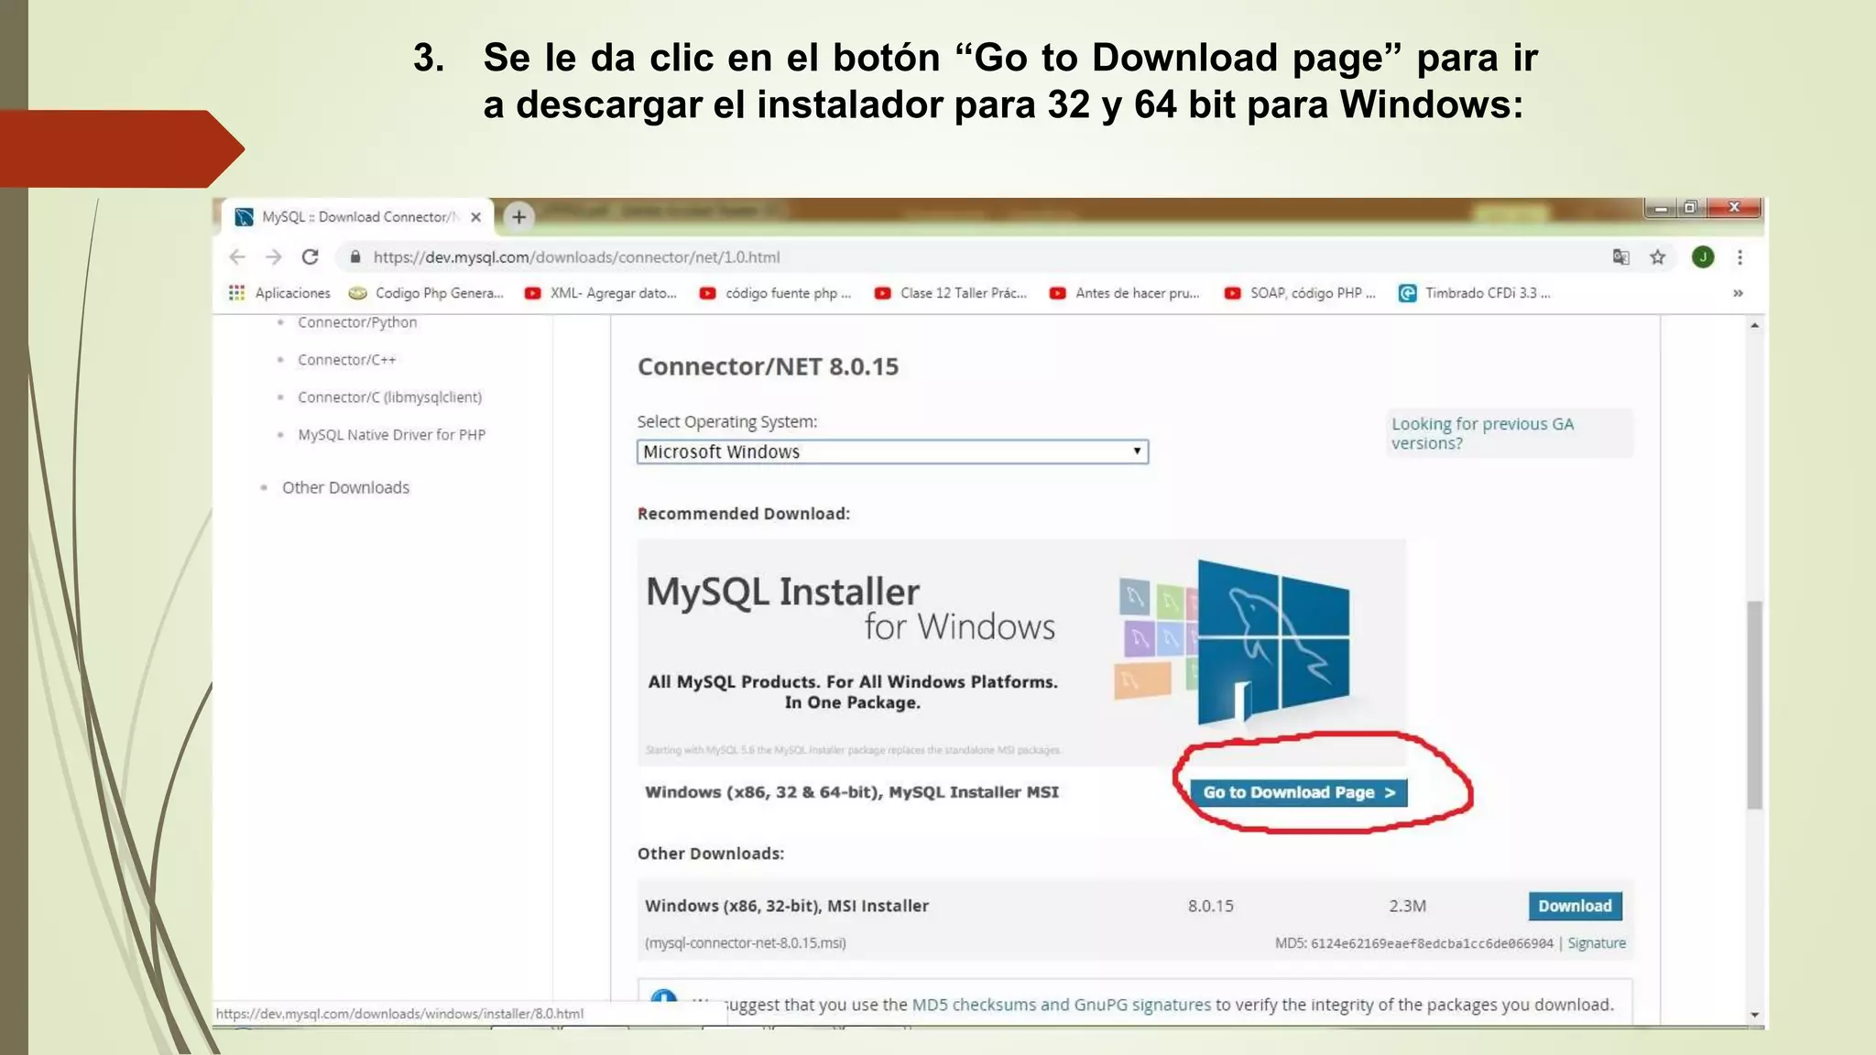The height and width of the screenshot is (1055, 1876).
Task: Open Looking for previous GA versions link
Action: pos(1482,433)
